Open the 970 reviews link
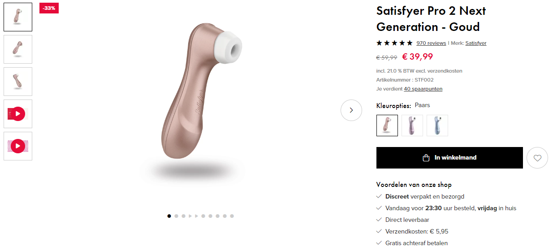The height and width of the screenshot is (251, 553). pos(431,43)
